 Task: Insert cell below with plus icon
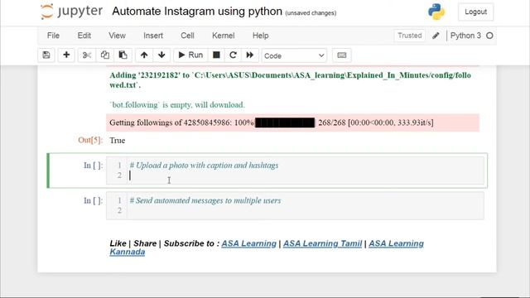click(x=66, y=55)
